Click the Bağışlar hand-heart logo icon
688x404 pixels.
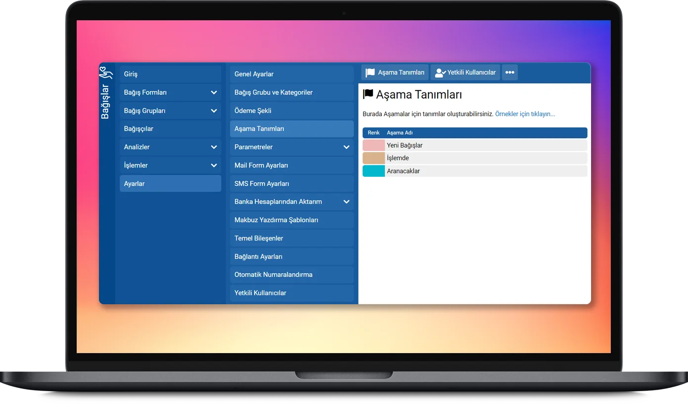106,73
